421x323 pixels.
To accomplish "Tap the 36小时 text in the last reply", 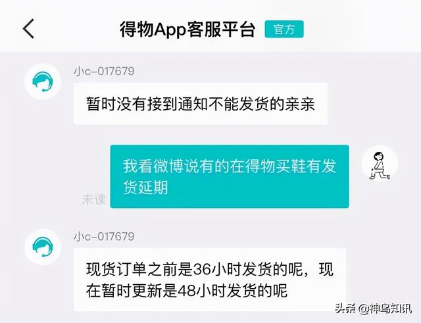I will (217, 269).
